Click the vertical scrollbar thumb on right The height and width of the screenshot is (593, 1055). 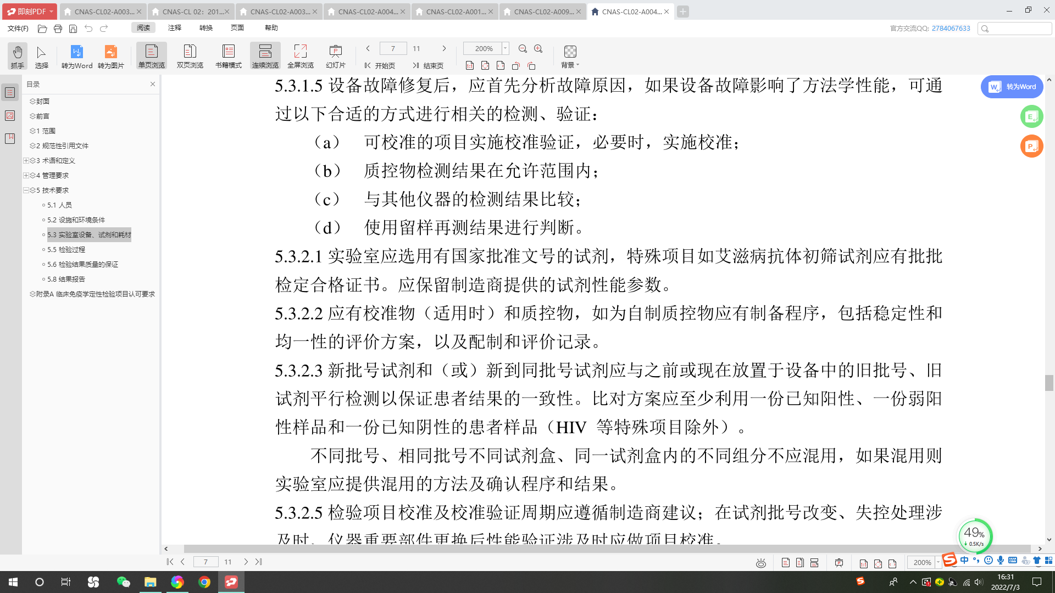tap(1049, 383)
